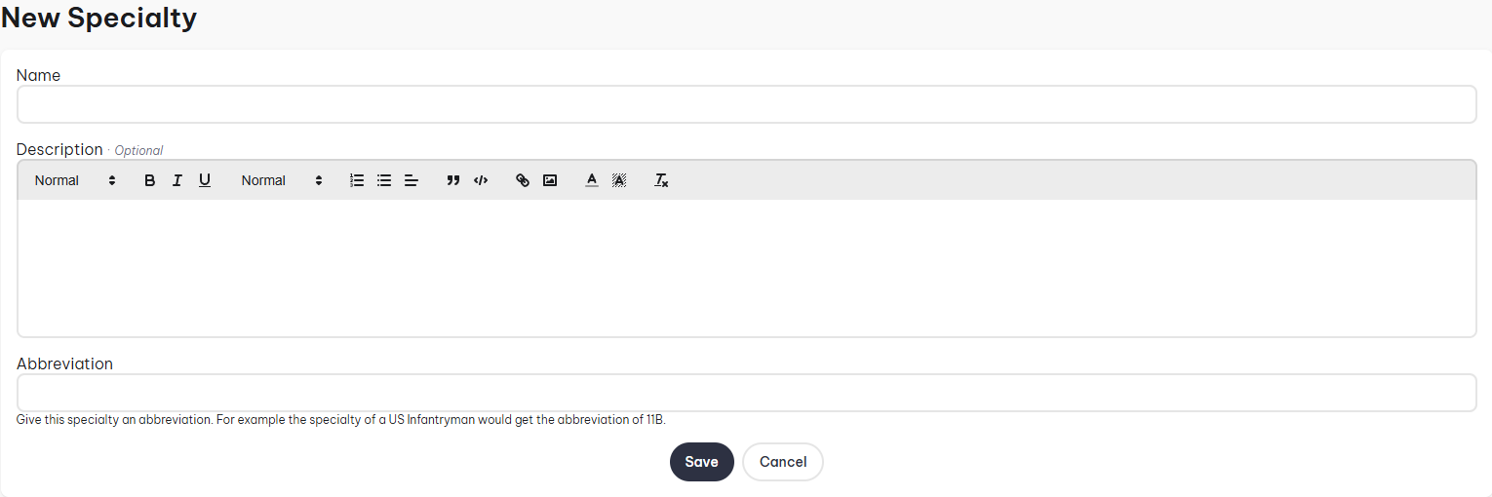Open the Normal dropdown left of Bold

tap(75, 180)
